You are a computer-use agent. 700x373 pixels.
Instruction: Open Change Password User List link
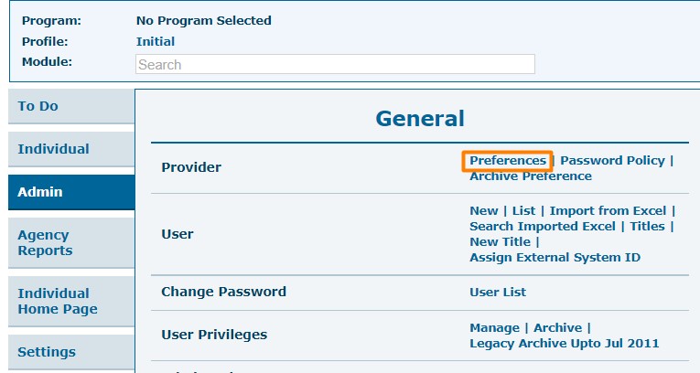click(498, 293)
